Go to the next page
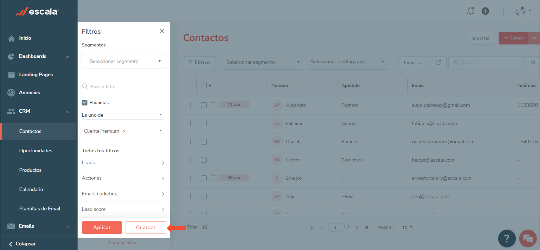This screenshot has height=250, width=540. [x=357, y=227]
